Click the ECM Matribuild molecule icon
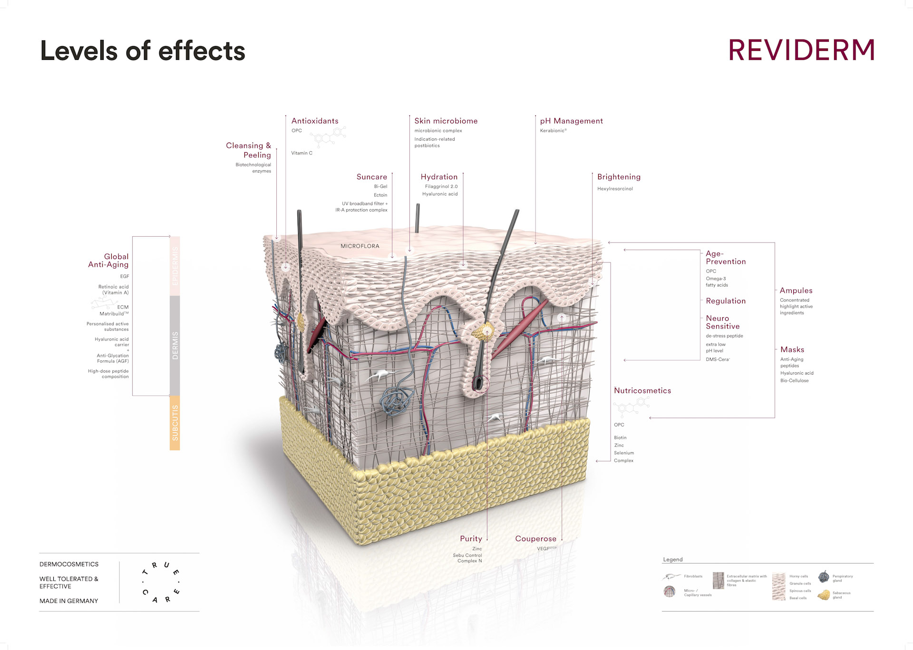 [x=104, y=303]
